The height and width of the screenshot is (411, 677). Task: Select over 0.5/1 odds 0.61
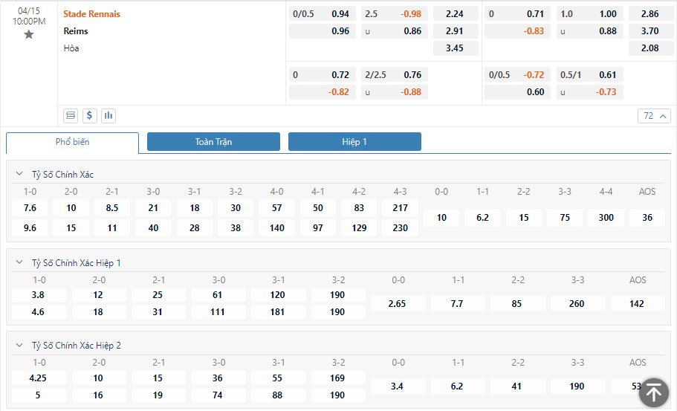[x=590, y=74]
